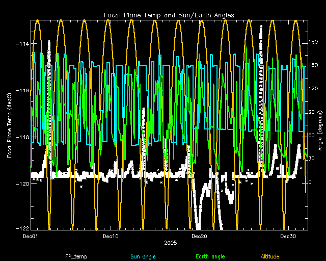This screenshot has width=326, height=261.
Task: Click the -116 temperature tick label
Action: click(21, 90)
